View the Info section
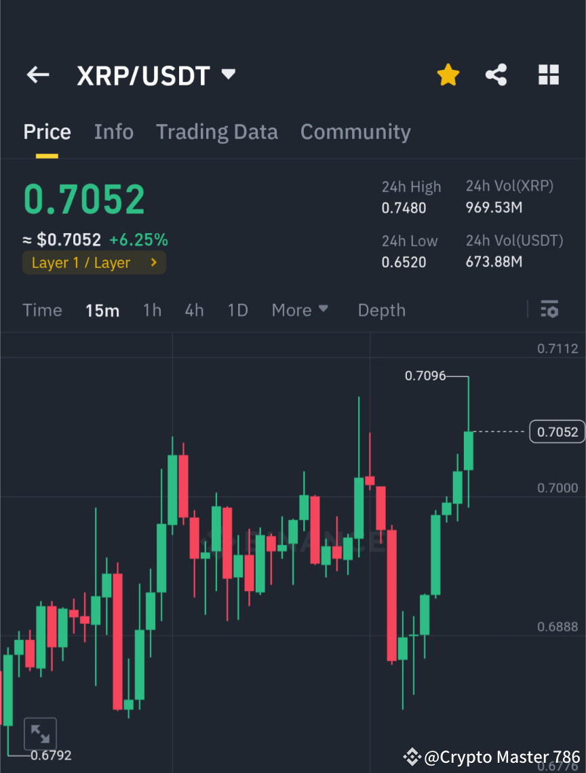The image size is (586, 773). pyautogui.click(x=113, y=132)
